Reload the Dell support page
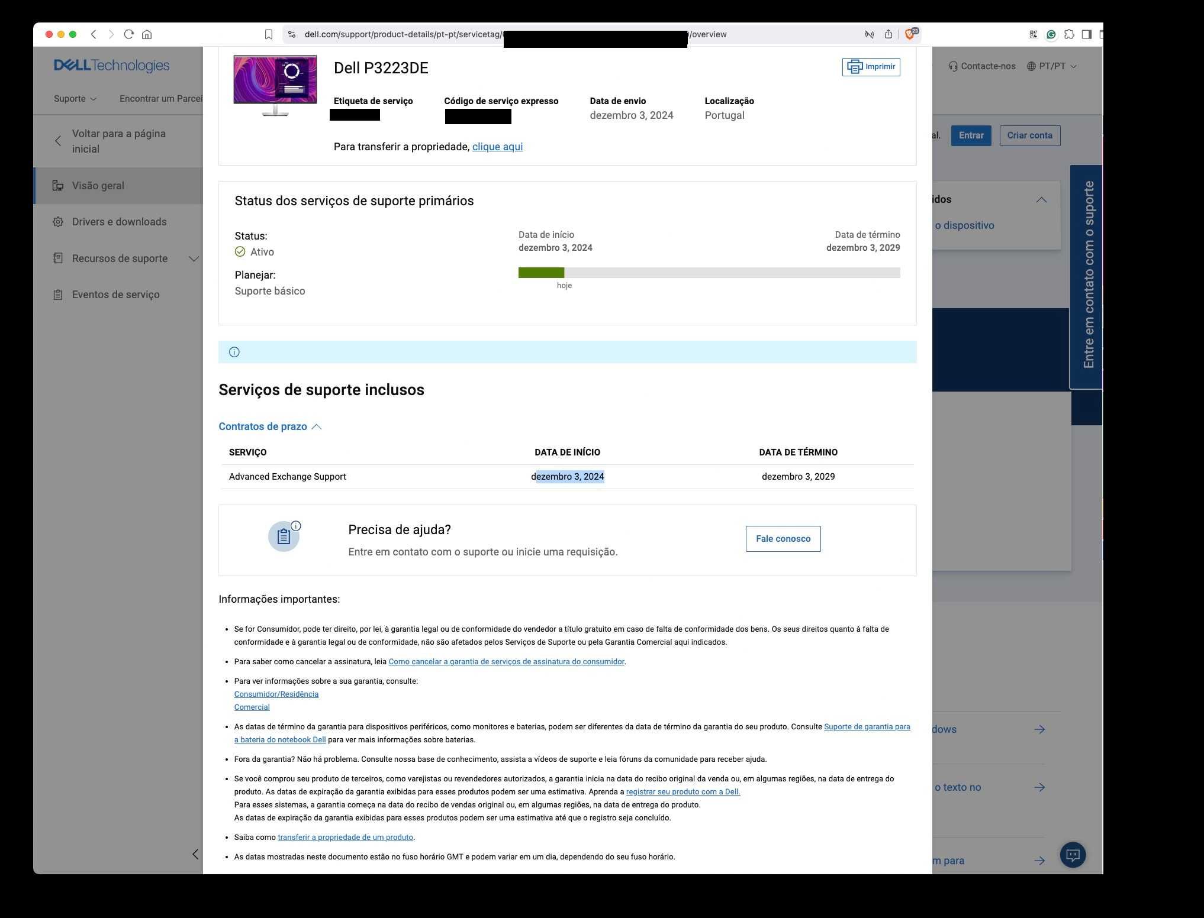 [x=129, y=34]
